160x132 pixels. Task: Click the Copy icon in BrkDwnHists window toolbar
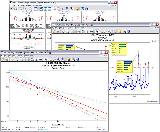(x=30, y=9)
